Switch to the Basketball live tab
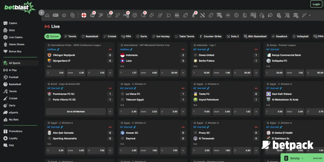This screenshot has width=324, height=162. point(90,36)
